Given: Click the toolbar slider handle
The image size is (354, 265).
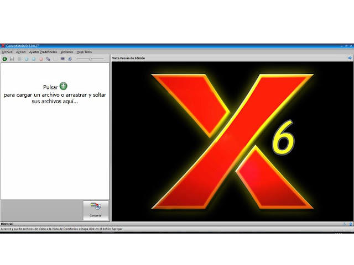Looking at the screenshot, I should click(x=90, y=59).
